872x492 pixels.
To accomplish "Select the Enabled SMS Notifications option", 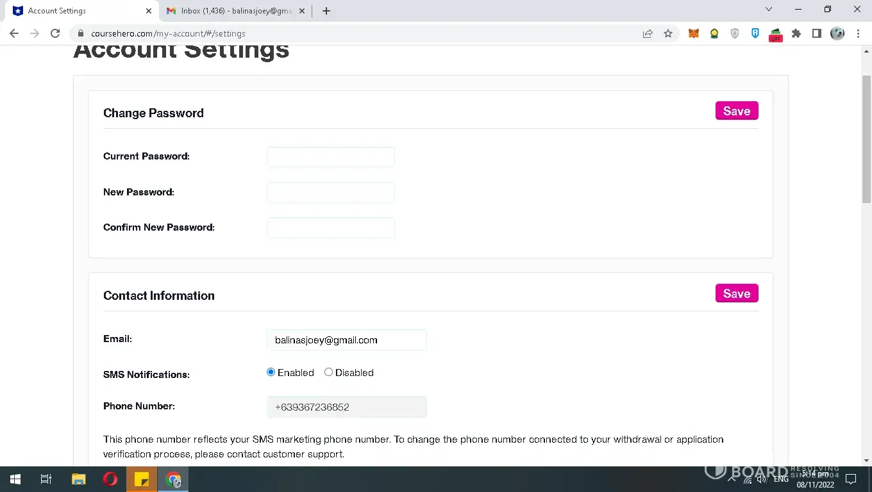I will pyautogui.click(x=271, y=372).
